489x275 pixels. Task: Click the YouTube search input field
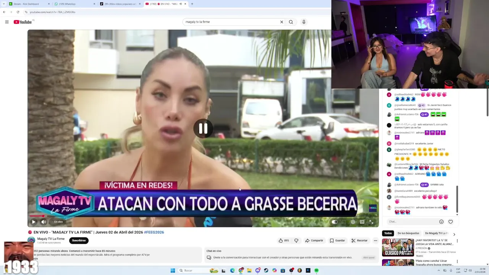pos(231,22)
